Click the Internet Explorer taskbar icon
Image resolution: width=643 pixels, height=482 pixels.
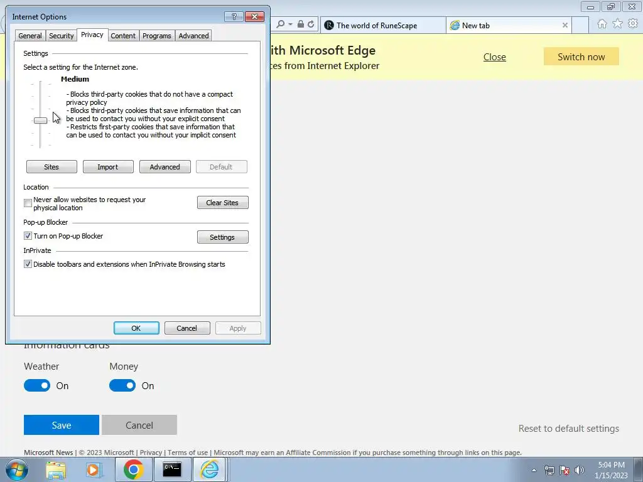click(x=209, y=469)
